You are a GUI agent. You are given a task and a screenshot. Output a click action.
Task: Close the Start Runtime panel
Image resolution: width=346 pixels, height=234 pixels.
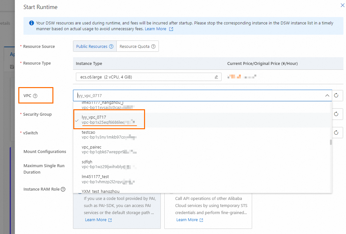coord(342,5)
